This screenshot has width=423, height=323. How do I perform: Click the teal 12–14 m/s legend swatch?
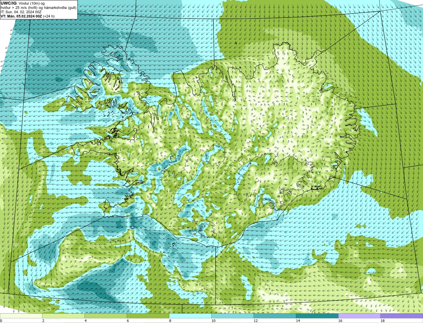(275, 316)
